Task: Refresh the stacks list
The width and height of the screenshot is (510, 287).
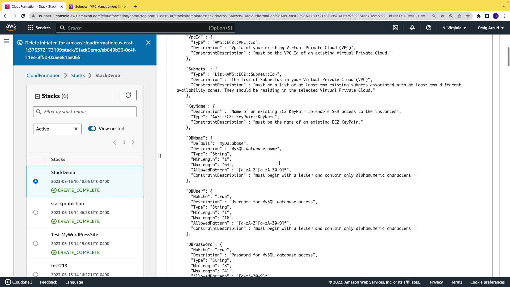Action: click(128, 95)
